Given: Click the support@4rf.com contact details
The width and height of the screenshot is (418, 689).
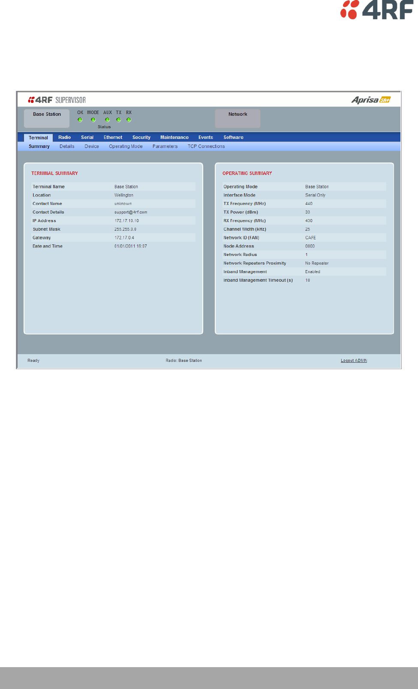Looking at the screenshot, I should click(131, 212).
